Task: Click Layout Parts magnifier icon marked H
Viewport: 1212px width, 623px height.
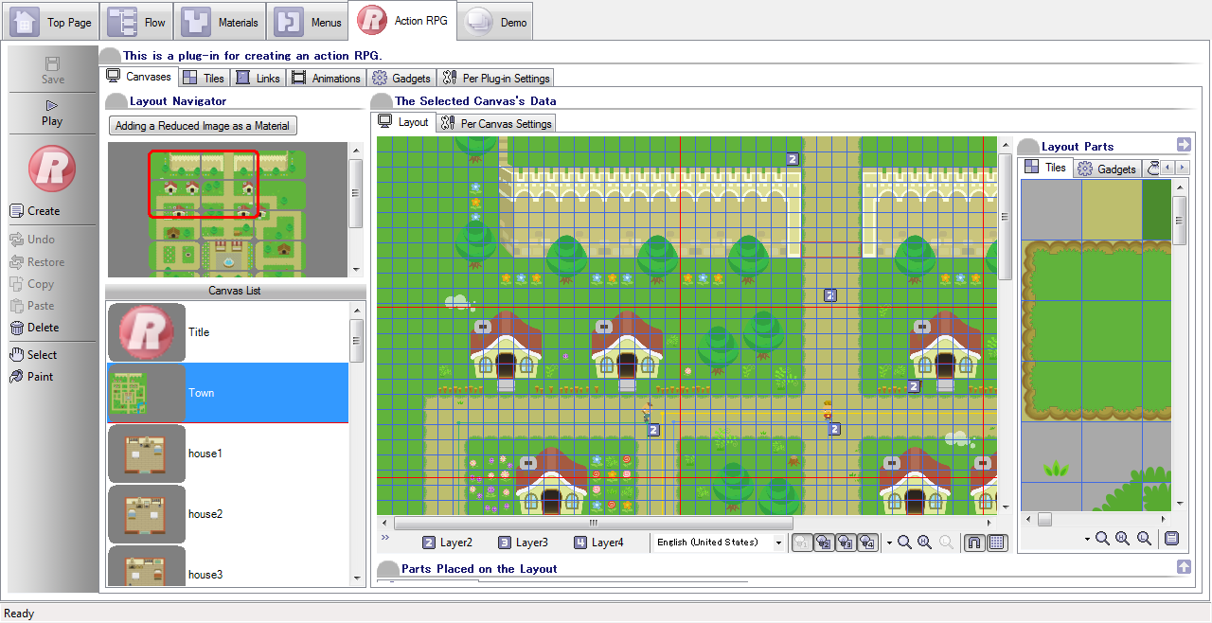Action: pyautogui.click(x=1123, y=539)
